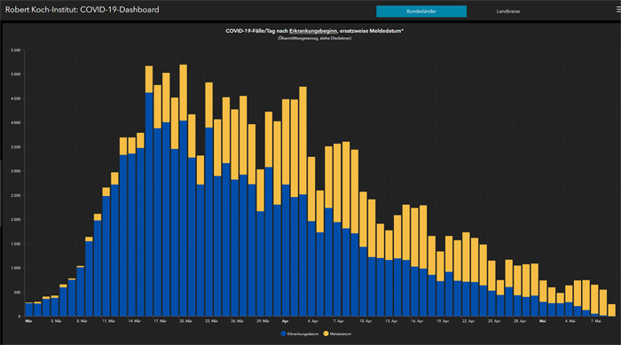Open the hamburger menu icon
Image resolution: width=621 pixels, height=345 pixels.
[618, 10]
